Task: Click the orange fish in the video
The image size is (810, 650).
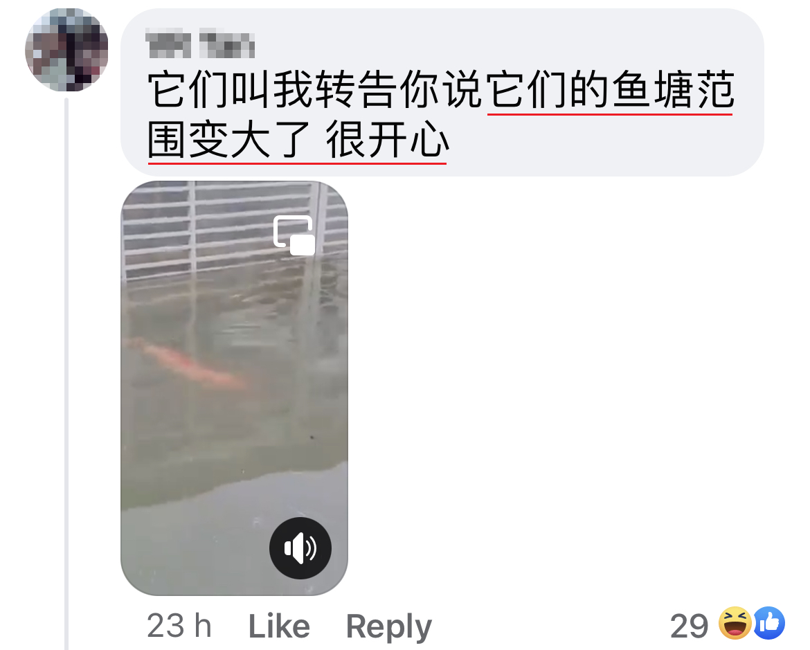Action: (x=187, y=363)
